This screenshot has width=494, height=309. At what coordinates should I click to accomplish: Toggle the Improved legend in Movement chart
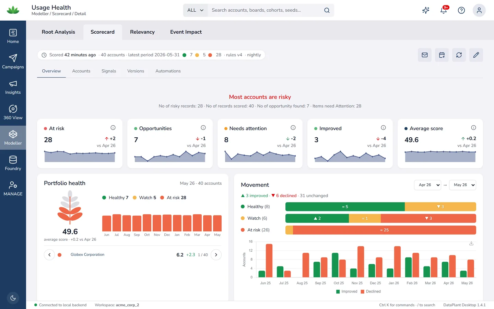click(347, 291)
